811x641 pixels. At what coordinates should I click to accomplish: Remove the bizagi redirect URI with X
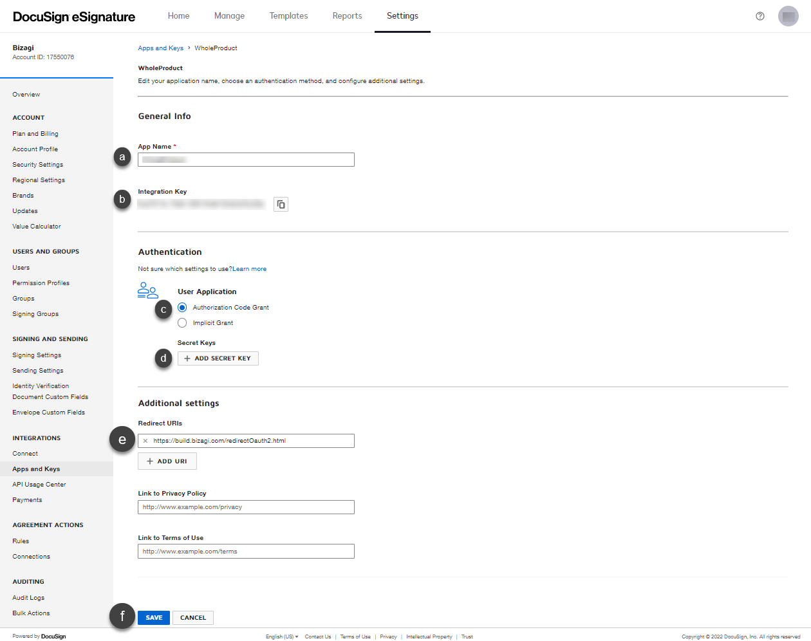145,441
